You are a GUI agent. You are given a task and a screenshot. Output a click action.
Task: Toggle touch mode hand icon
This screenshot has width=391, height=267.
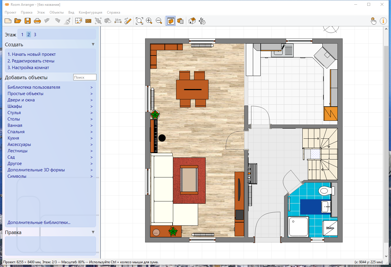[373, 21]
